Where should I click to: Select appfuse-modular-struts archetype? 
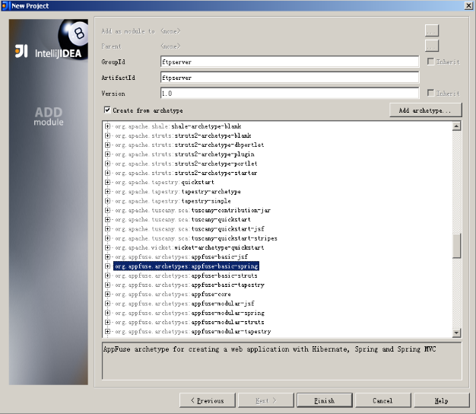click(x=189, y=322)
